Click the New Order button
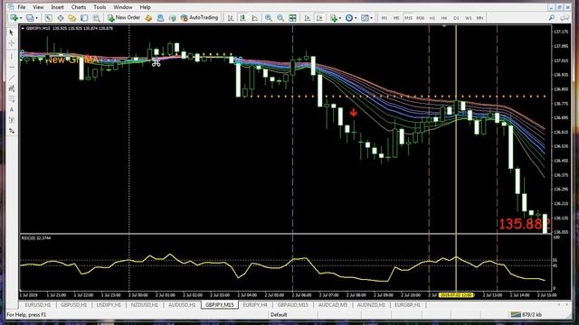579x325 pixels. 124,18
